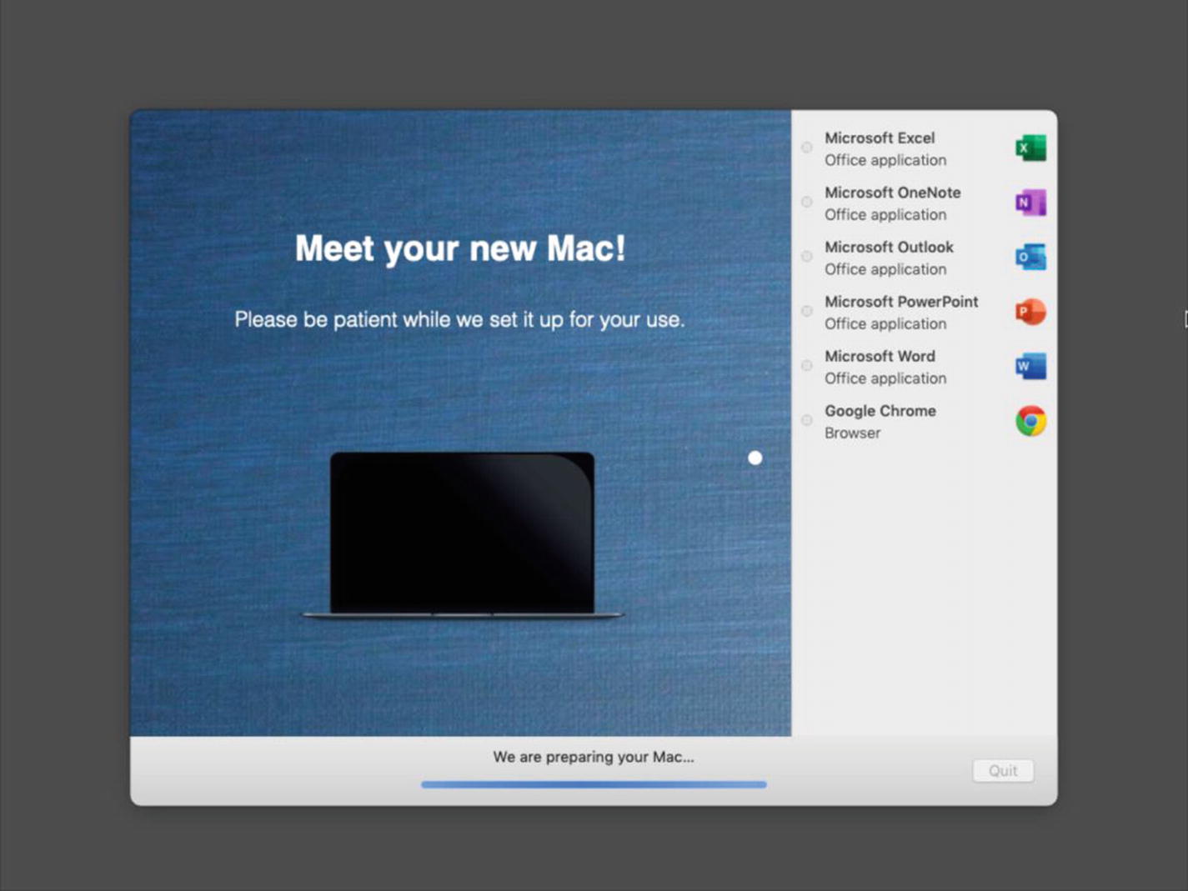This screenshot has height=891, width=1188.
Task: Click the preparation progress bar
Action: [x=594, y=784]
